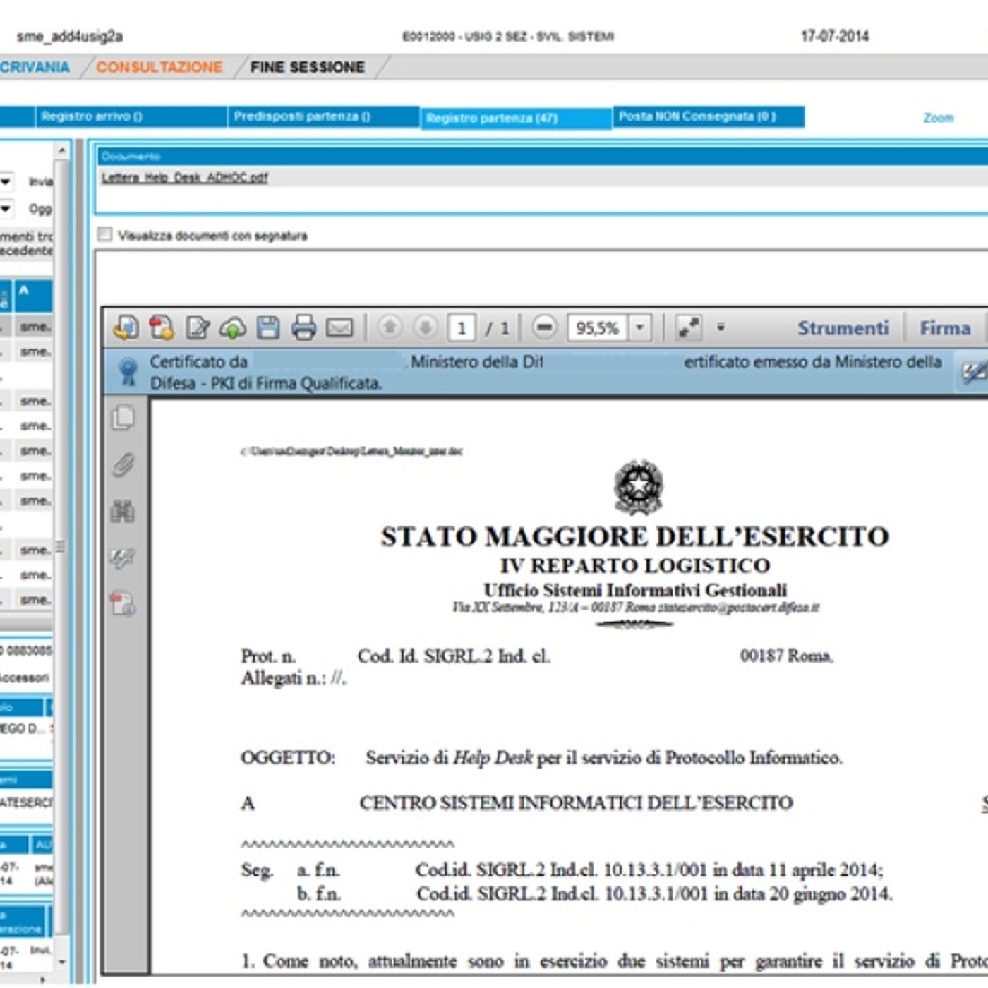Enable Visualizza documenti con segnatura checkbox

tap(104, 234)
